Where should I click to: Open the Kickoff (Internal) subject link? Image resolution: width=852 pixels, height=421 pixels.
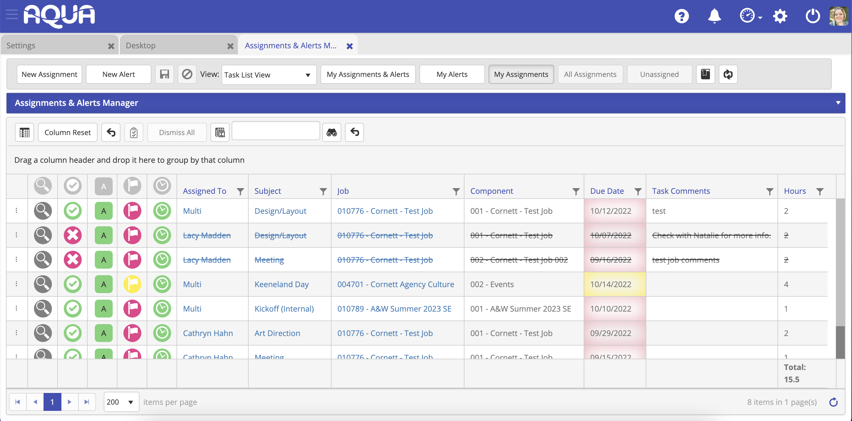pos(284,308)
